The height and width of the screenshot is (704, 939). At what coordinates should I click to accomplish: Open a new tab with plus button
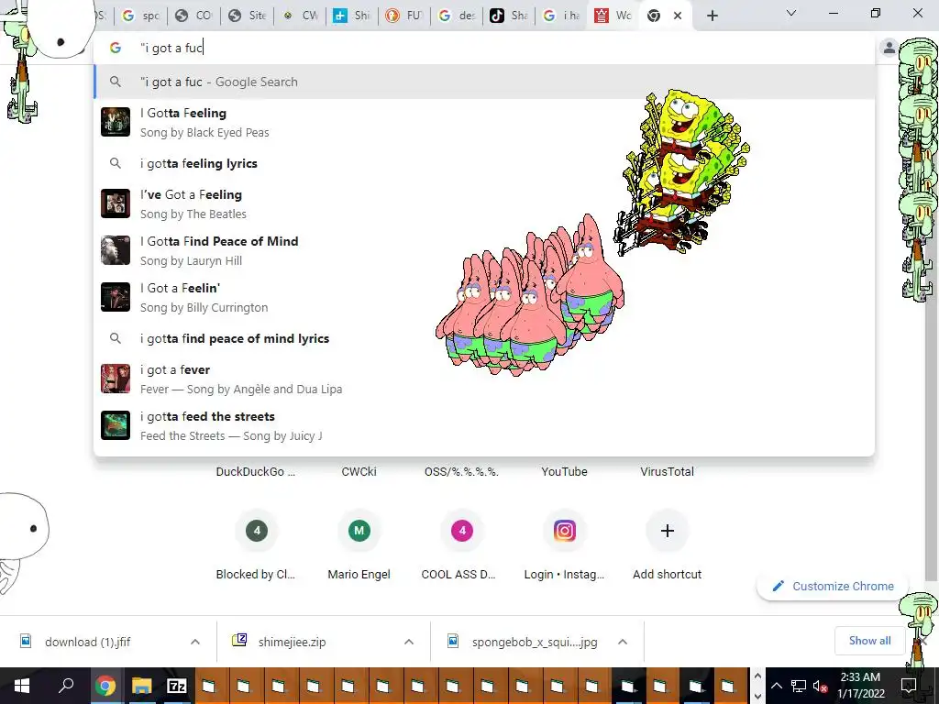point(712,16)
